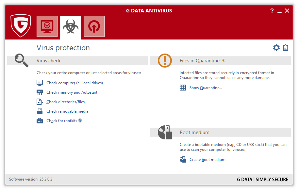Start Check removable media
Viewport: 298px width, 190px height.
67,111
